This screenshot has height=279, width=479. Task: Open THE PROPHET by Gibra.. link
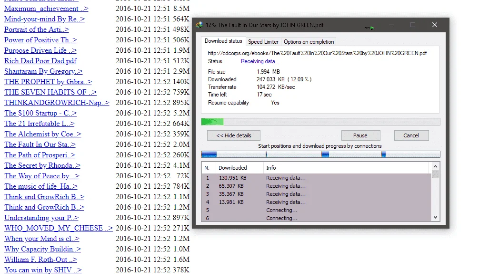pyautogui.click(x=48, y=82)
